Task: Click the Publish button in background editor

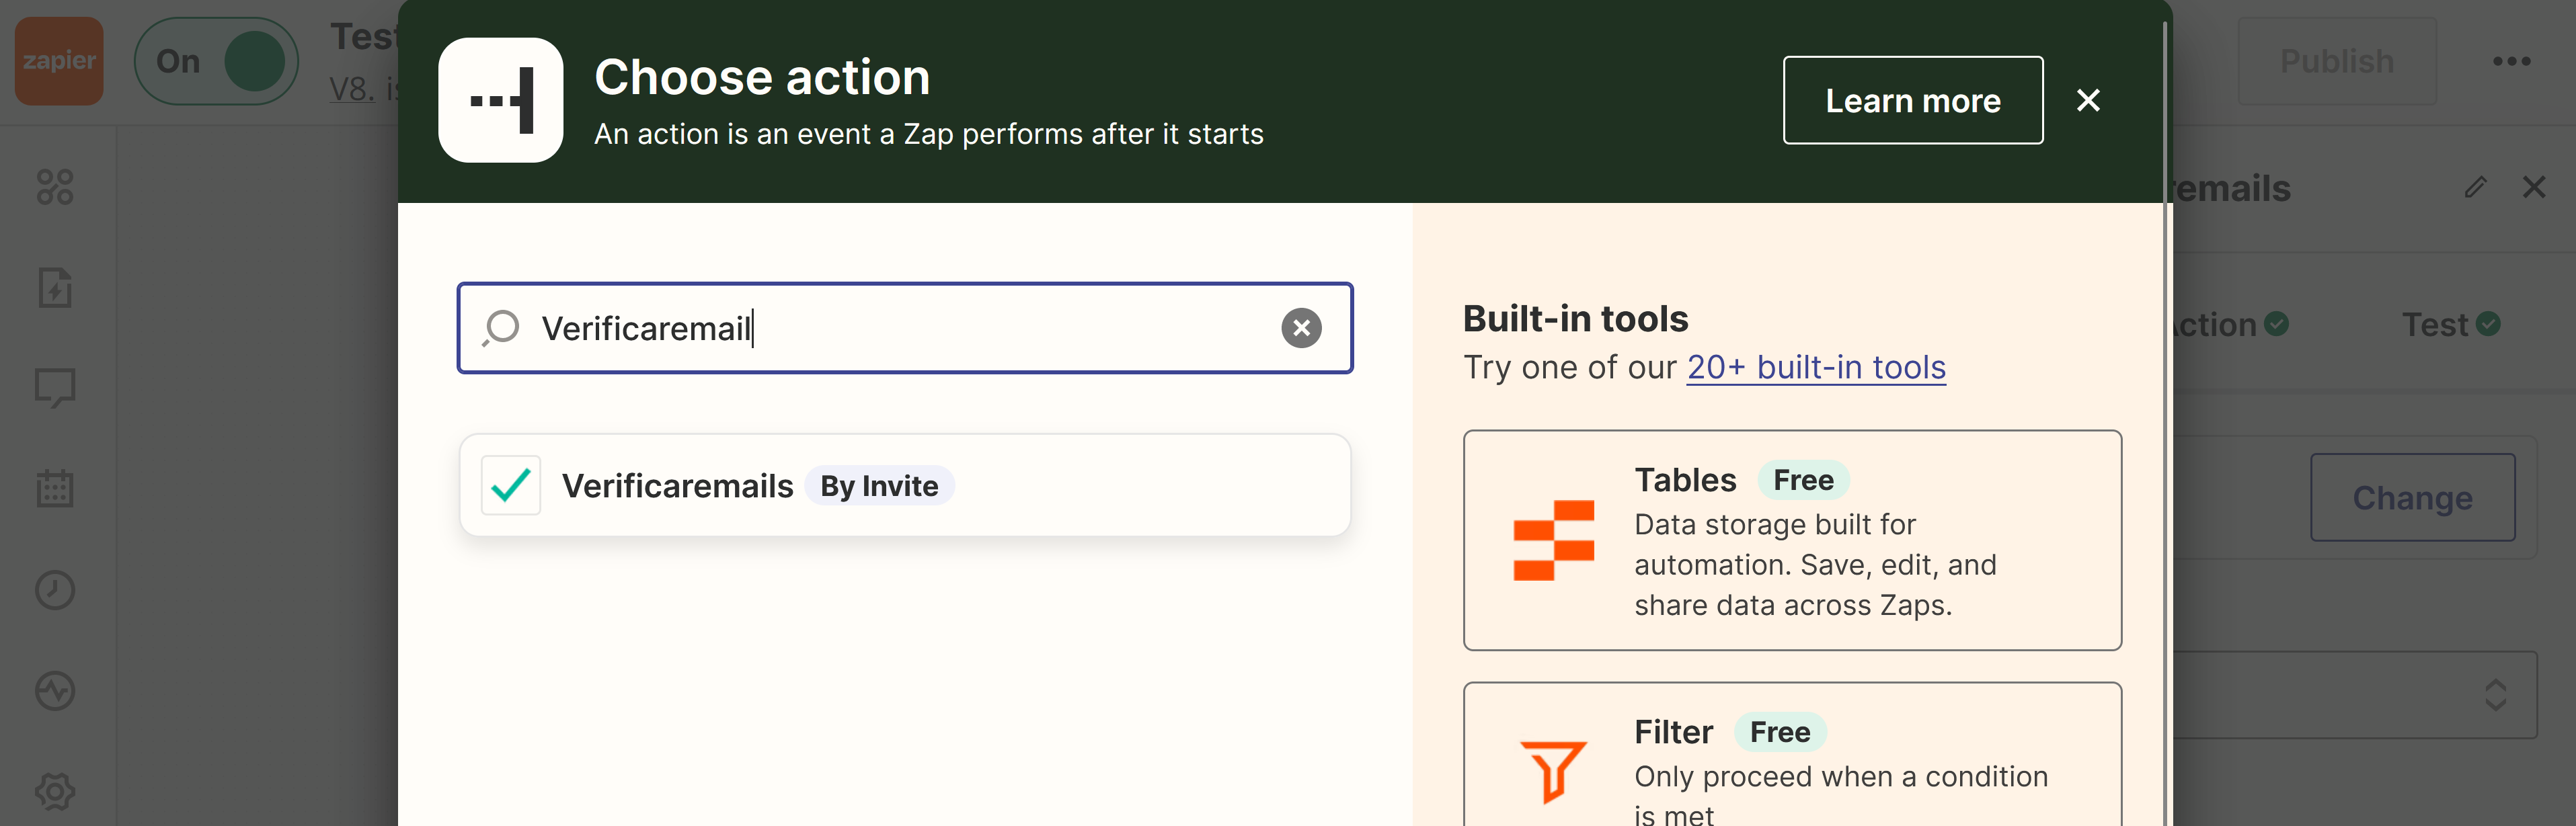Action: pyautogui.click(x=2337, y=61)
